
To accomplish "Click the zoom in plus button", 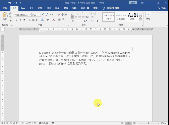I will tap(158, 123).
